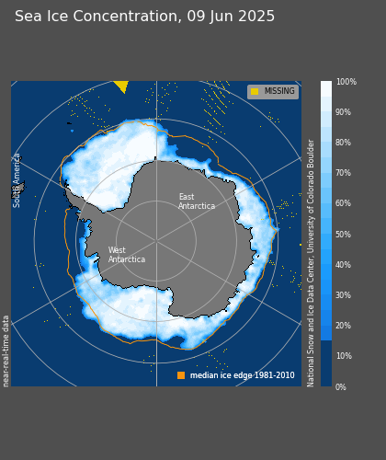
Task: Select the East Antarctica label
Action: tap(197, 201)
